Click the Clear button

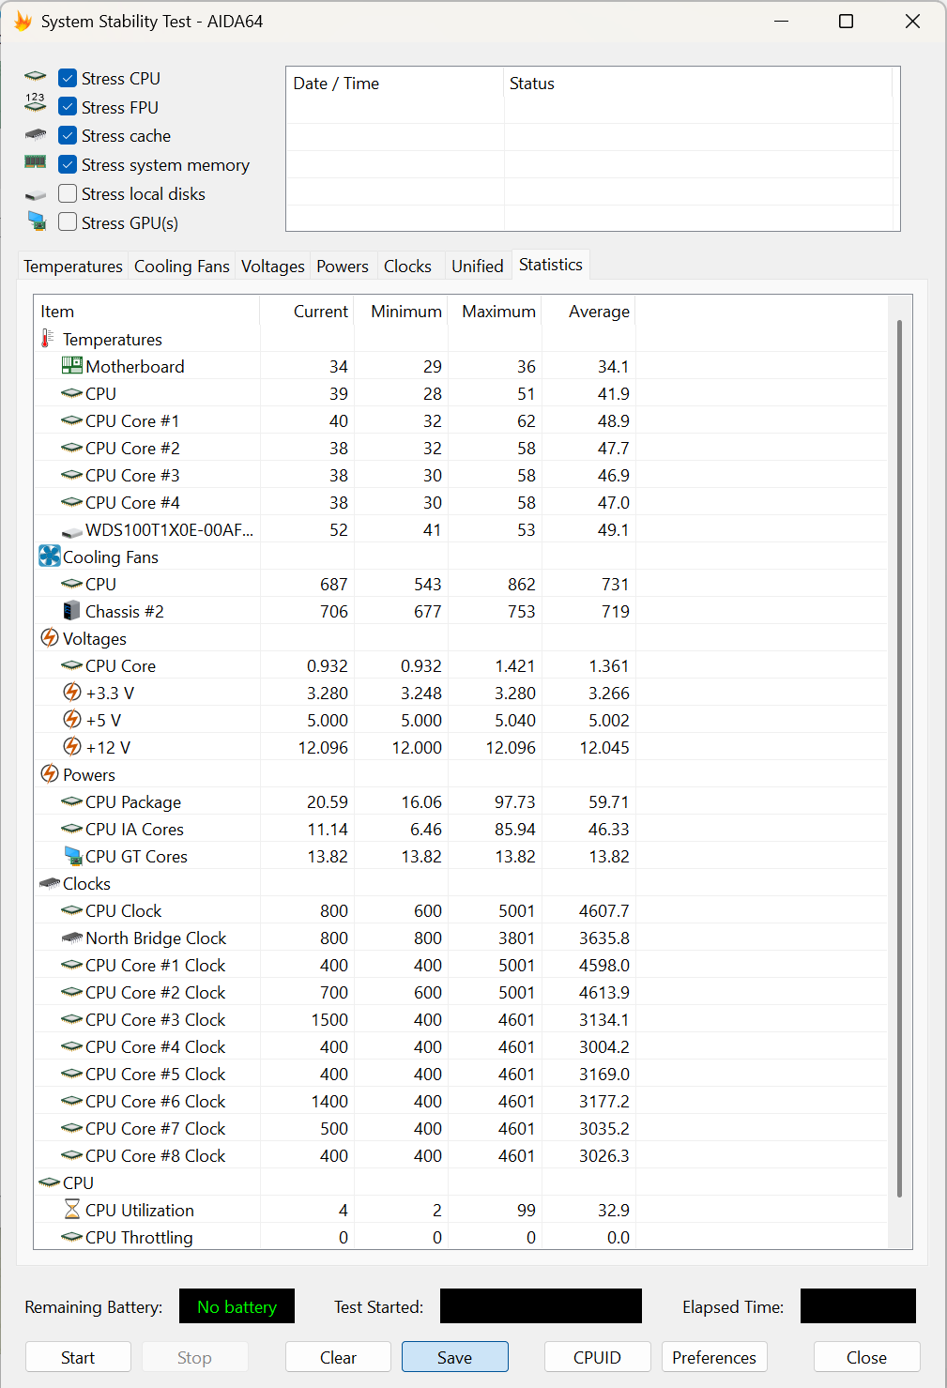[338, 1357]
